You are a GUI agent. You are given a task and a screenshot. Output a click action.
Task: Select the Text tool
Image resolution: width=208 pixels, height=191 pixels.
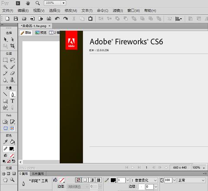pos(13,101)
